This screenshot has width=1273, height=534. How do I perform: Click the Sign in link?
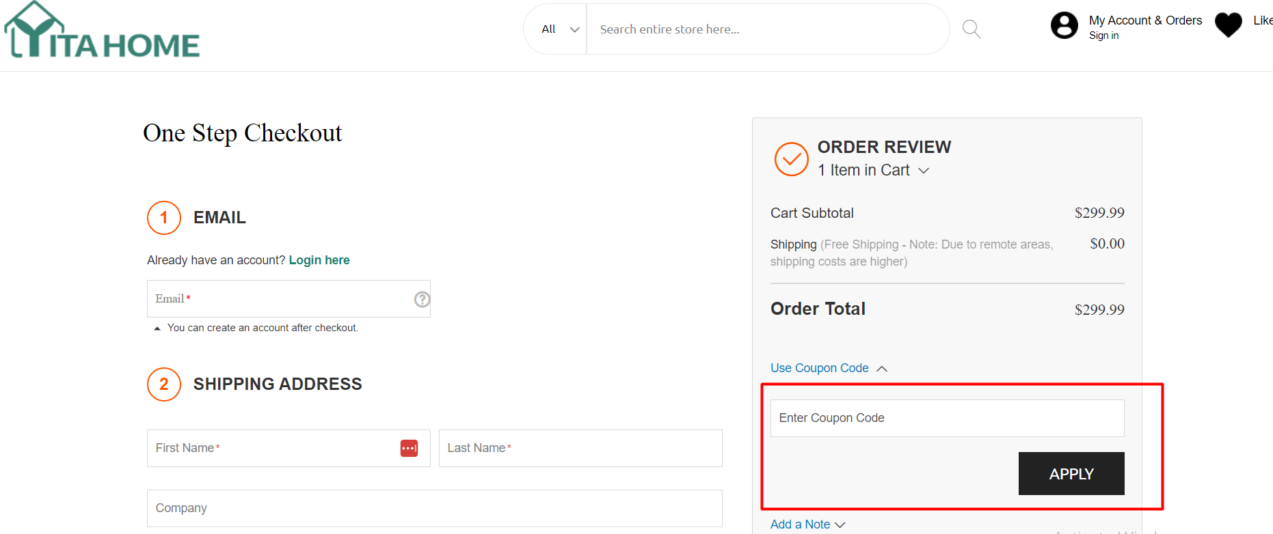click(x=1103, y=36)
